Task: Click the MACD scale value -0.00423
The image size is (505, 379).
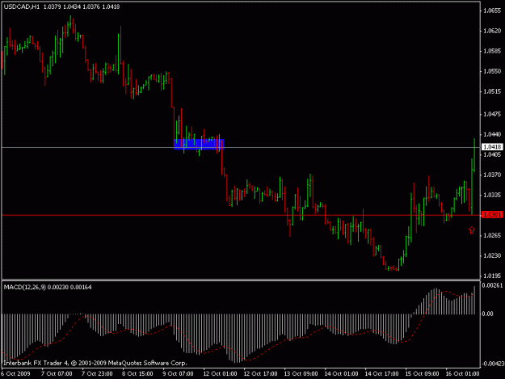Action: click(493, 364)
